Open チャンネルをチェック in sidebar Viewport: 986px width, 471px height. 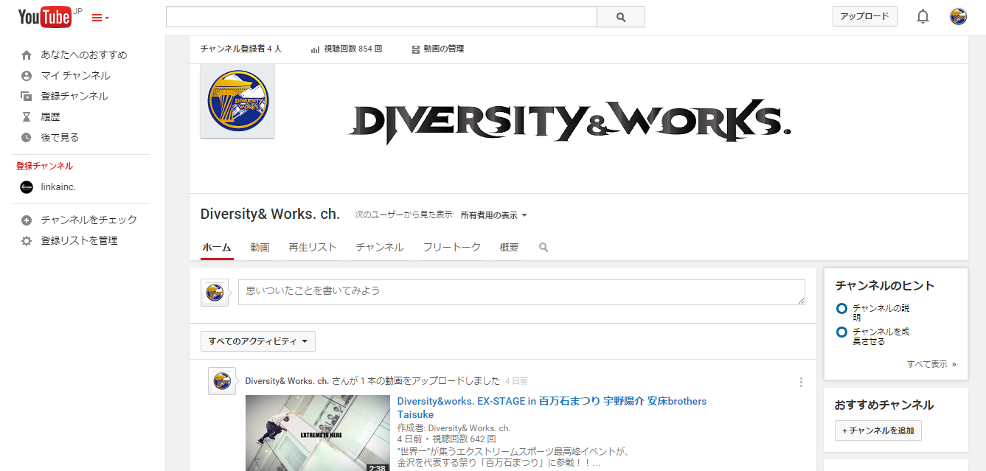[x=89, y=220]
